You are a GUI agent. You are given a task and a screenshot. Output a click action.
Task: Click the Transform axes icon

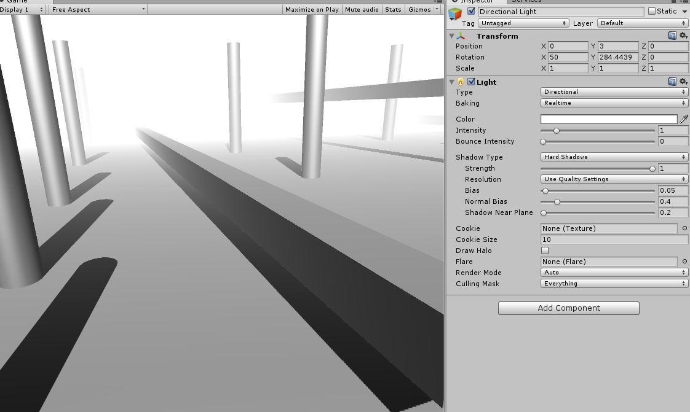461,36
